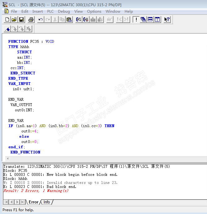The image size is (207, 214).
Task: Jump to next error marker
Action: click(x=126, y=20)
